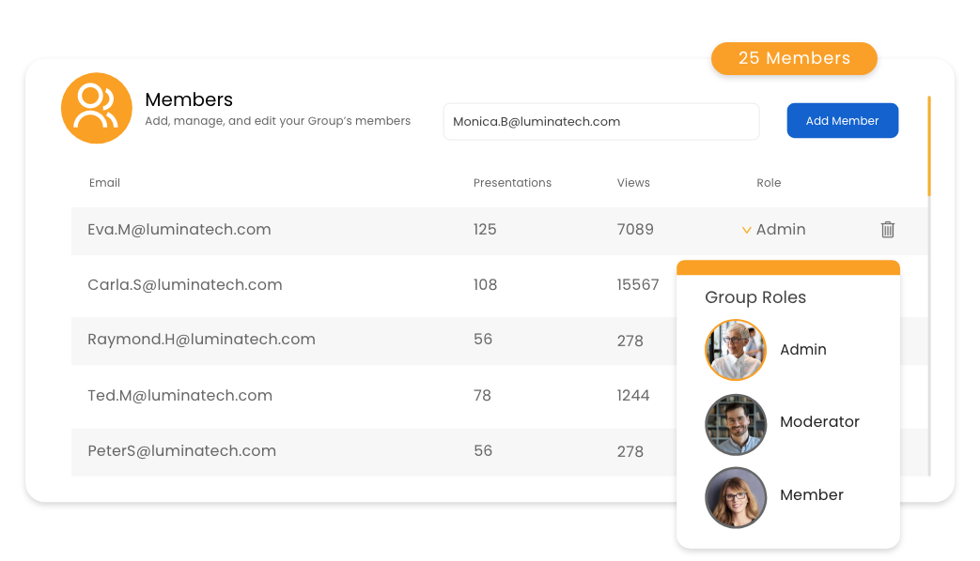Choose Member from Group Roles menu

point(811,494)
